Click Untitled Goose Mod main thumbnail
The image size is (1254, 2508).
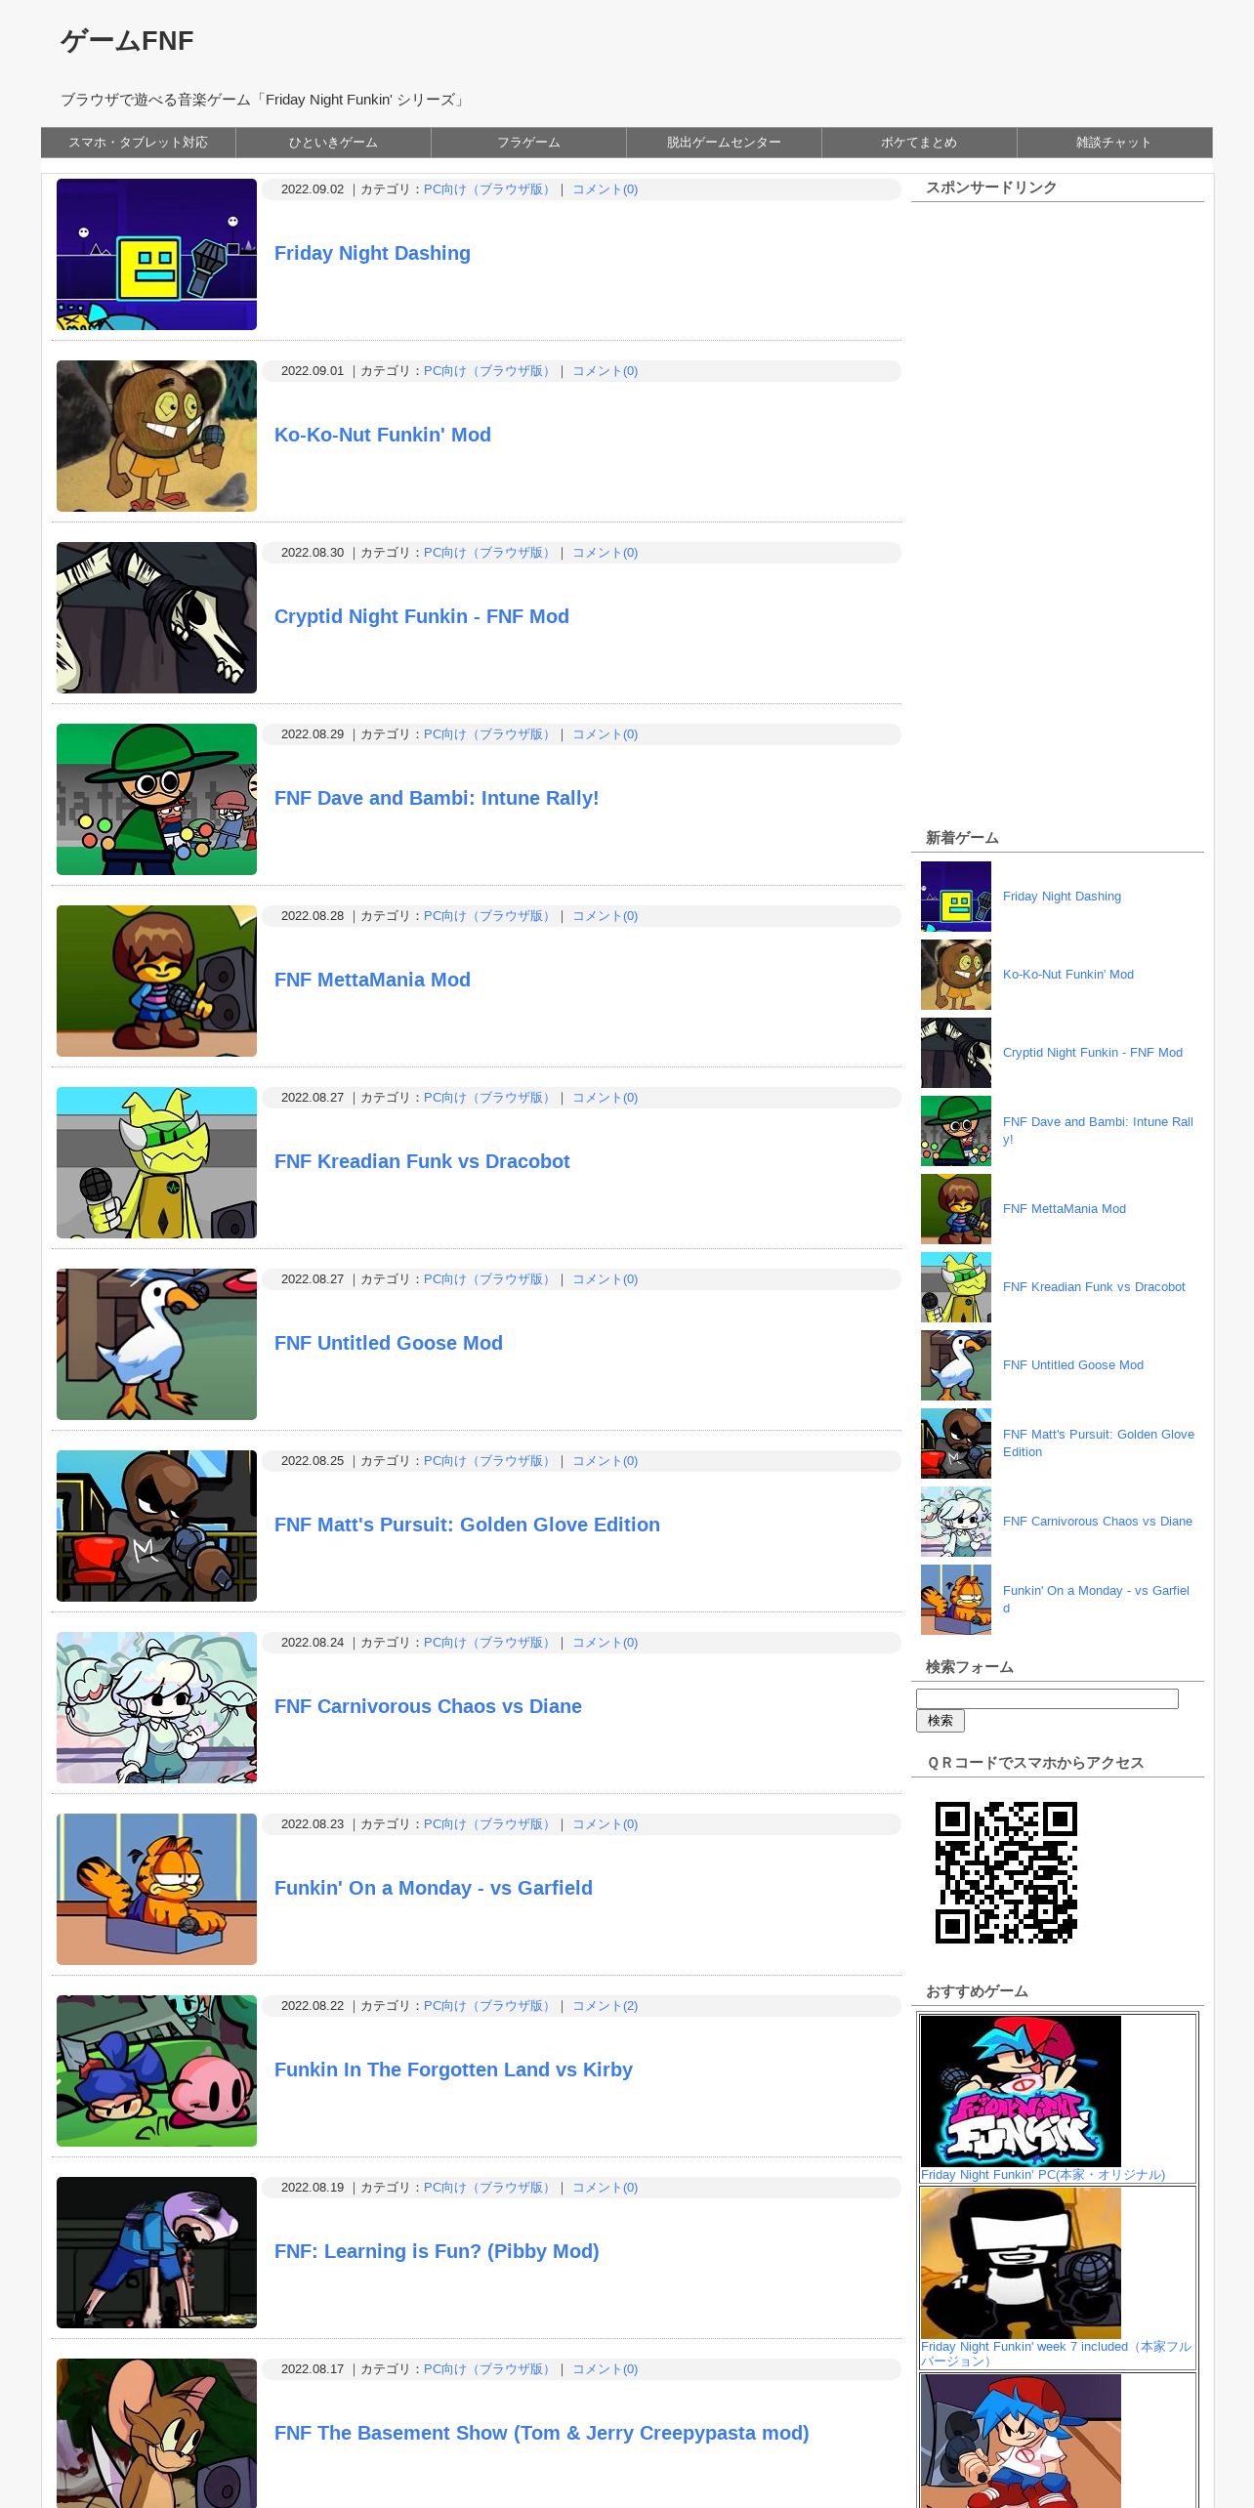click(x=156, y=1344)
